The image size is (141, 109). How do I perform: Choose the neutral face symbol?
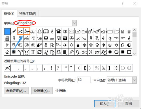(27, 45)
